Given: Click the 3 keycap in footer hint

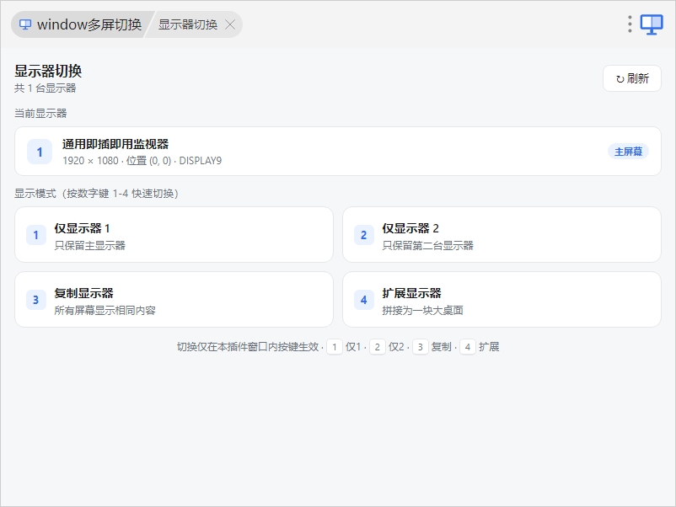Looking at the screenshot, I should pyautogui.click(x=421, y=347).
